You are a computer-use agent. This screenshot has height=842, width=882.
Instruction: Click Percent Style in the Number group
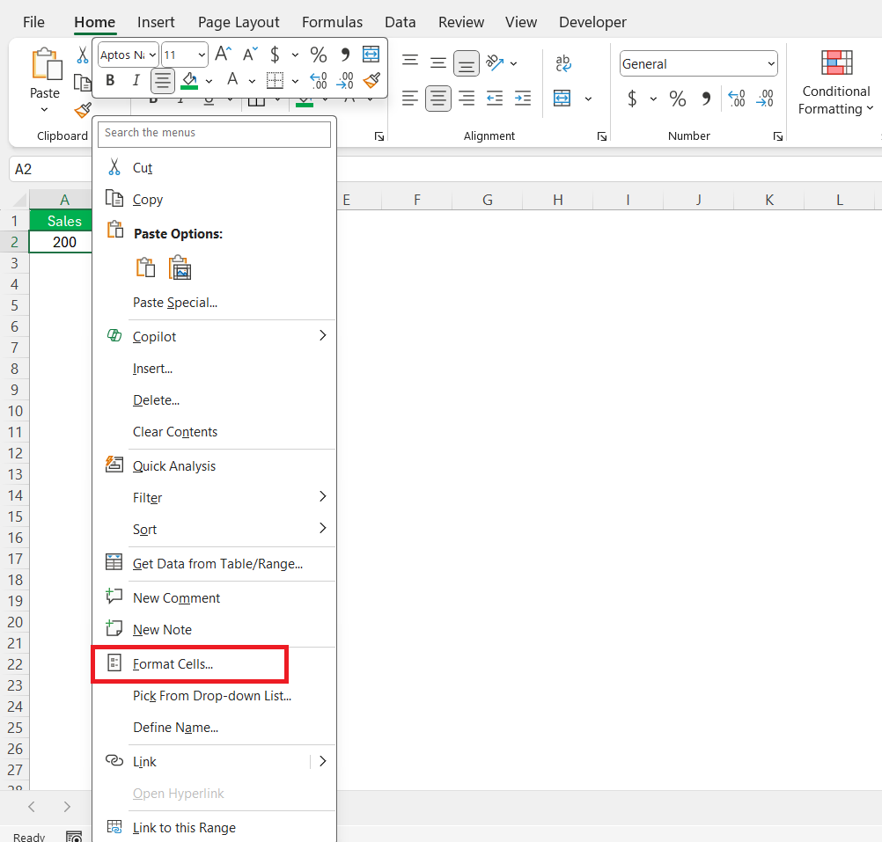tap(677, 99)
